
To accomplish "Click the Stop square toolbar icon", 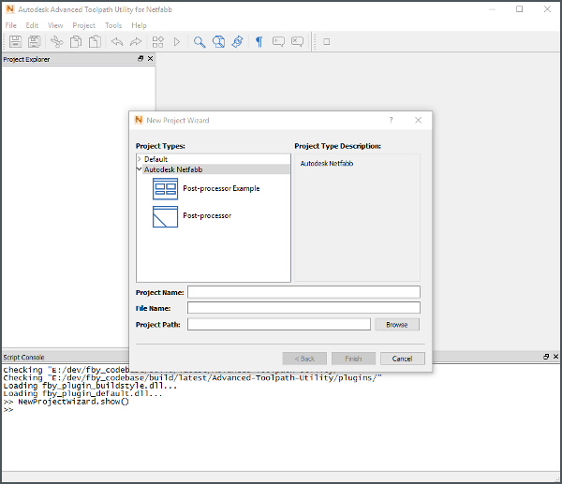I will 327,41.
